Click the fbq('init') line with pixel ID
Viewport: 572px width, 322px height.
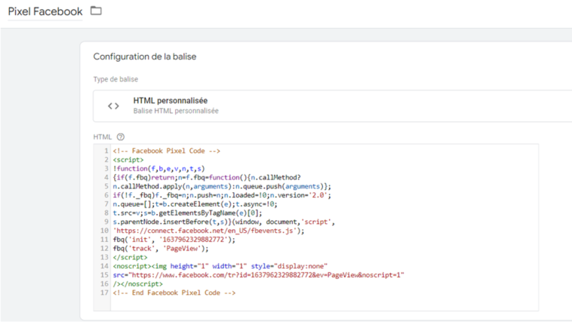[x=174, y=240]
